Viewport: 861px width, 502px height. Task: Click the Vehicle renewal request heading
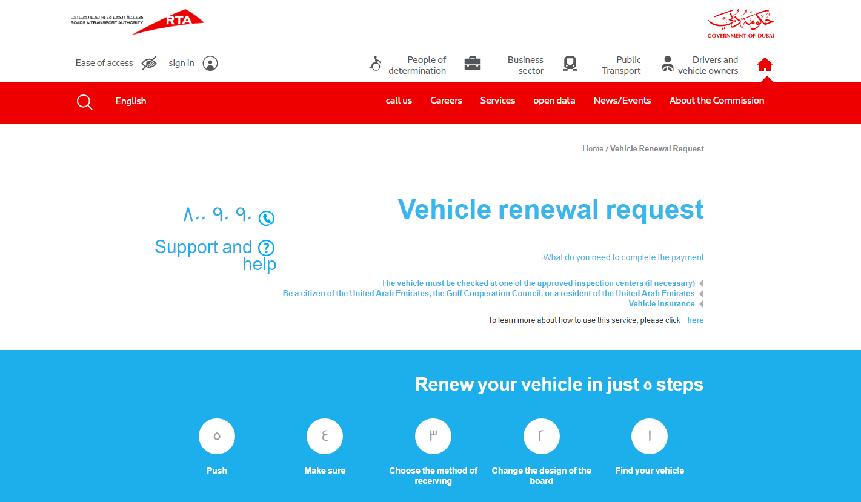coord(551,209)
